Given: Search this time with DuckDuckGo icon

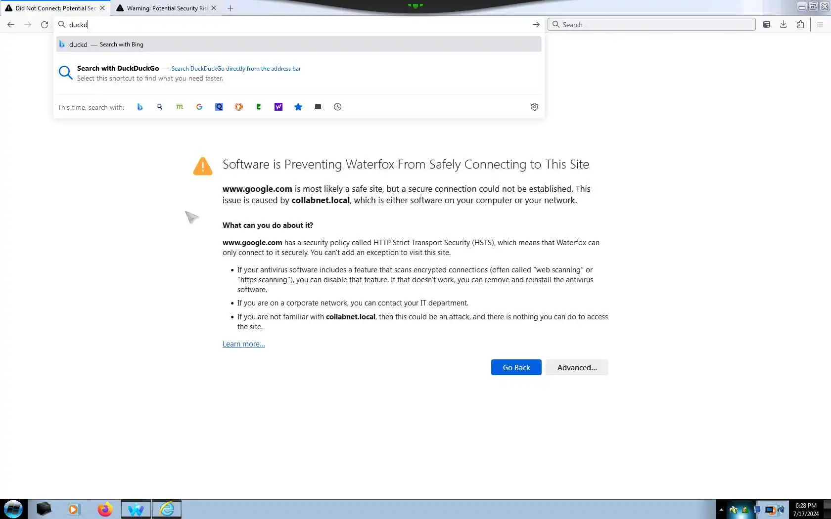Looking at the screenshot, I should (239, 107).
